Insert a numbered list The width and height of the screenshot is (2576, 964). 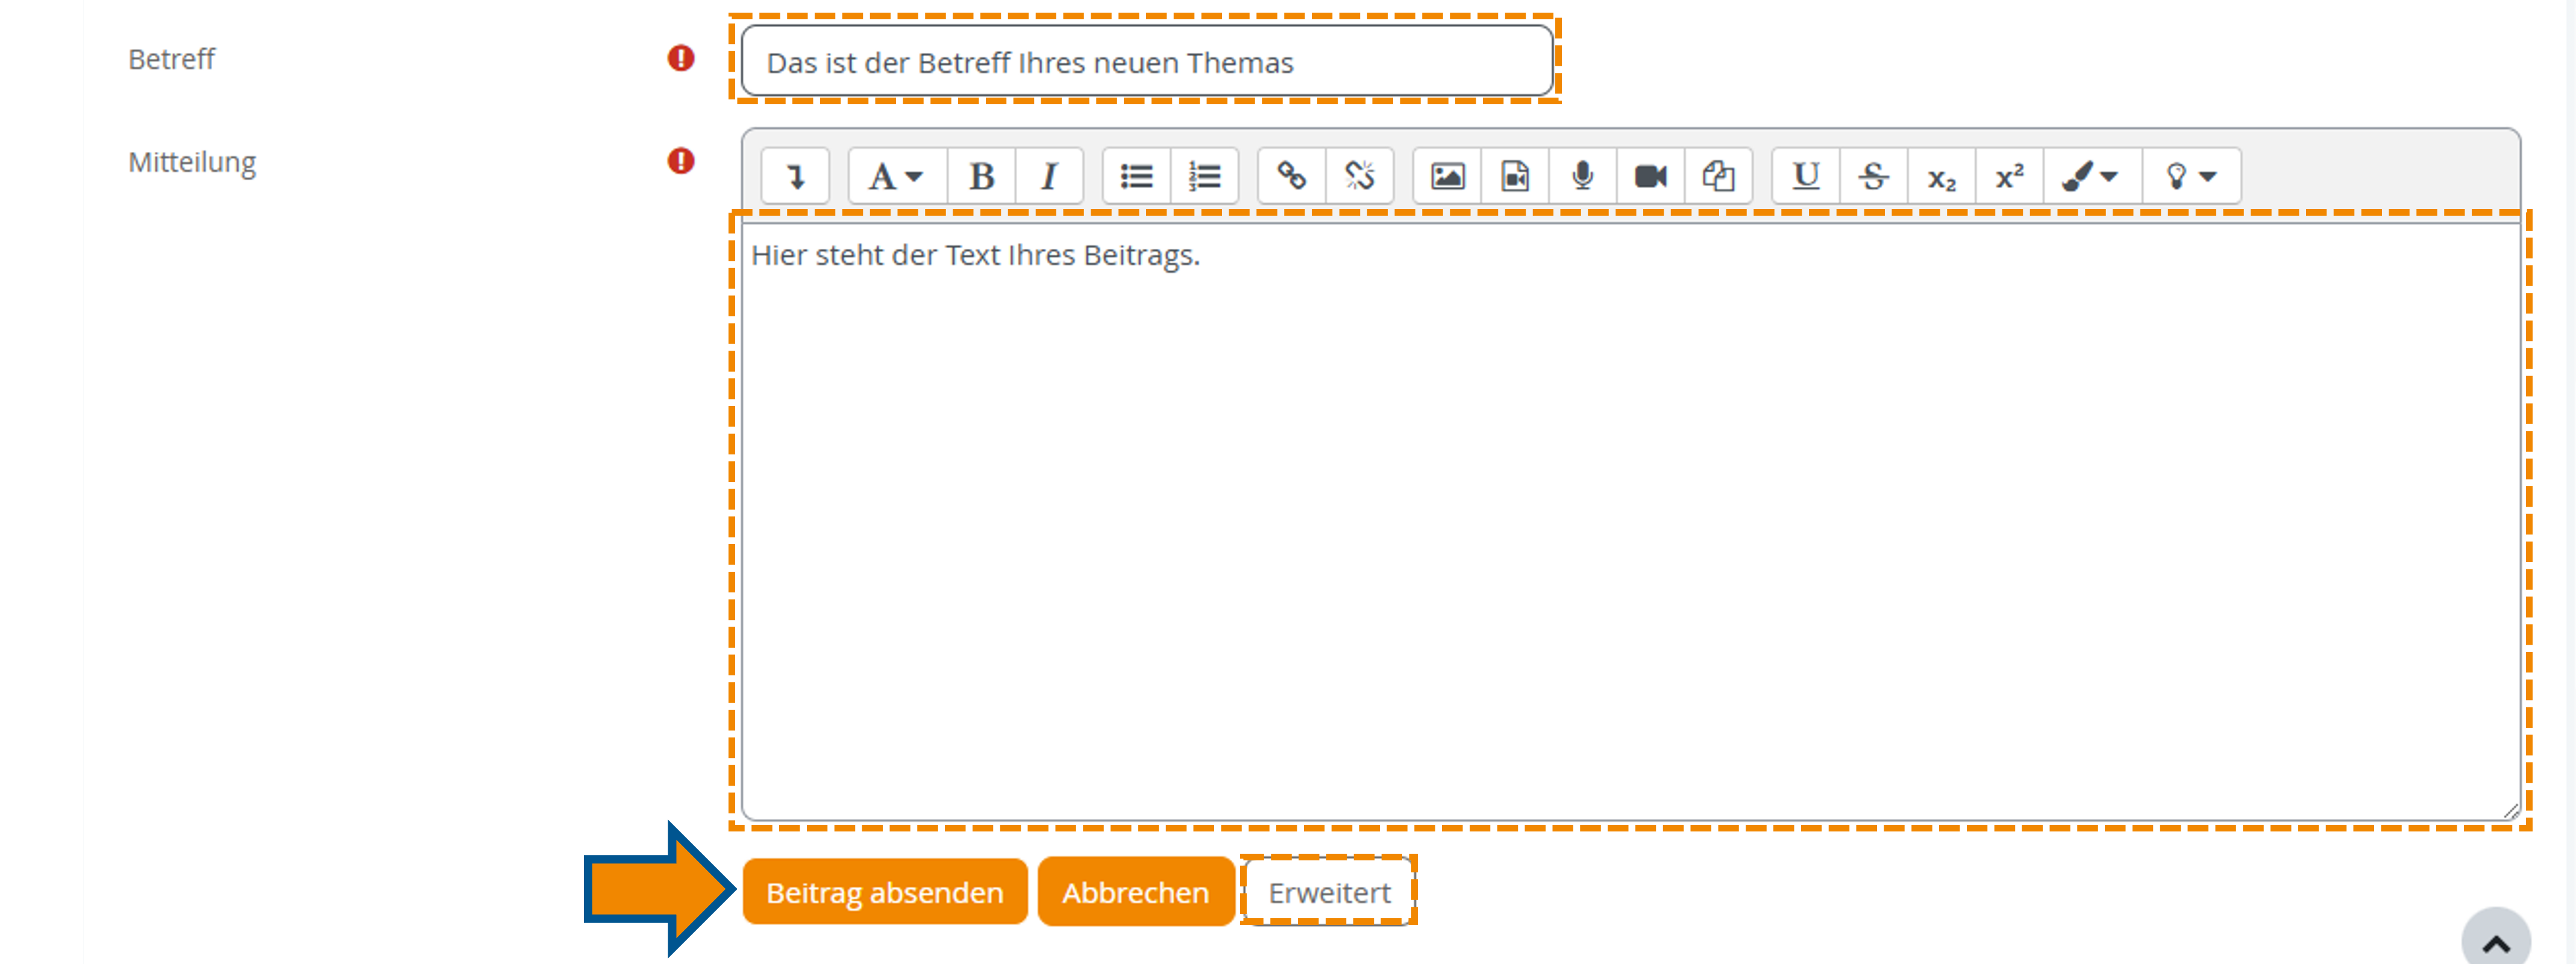(1205, 176)
